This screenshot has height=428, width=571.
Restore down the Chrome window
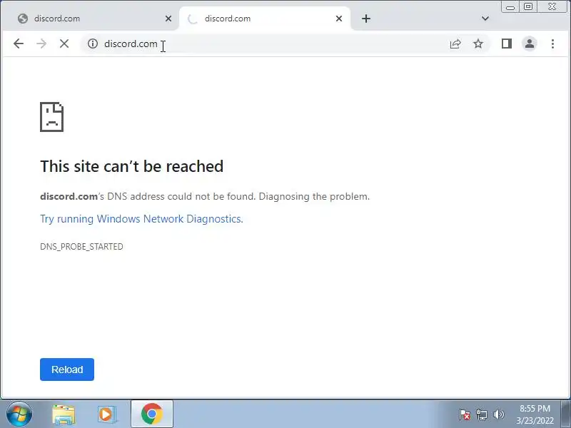(x=528, y=7)
